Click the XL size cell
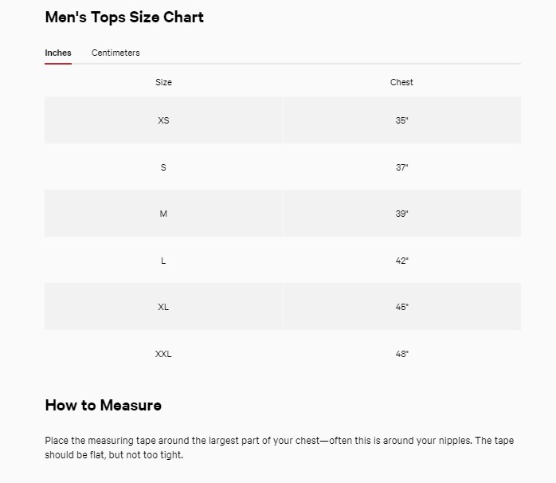 tap(163, 307)
